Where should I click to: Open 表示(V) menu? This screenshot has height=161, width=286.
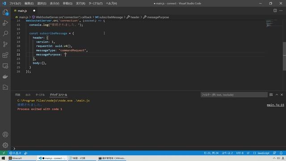(x=55, y=4)
